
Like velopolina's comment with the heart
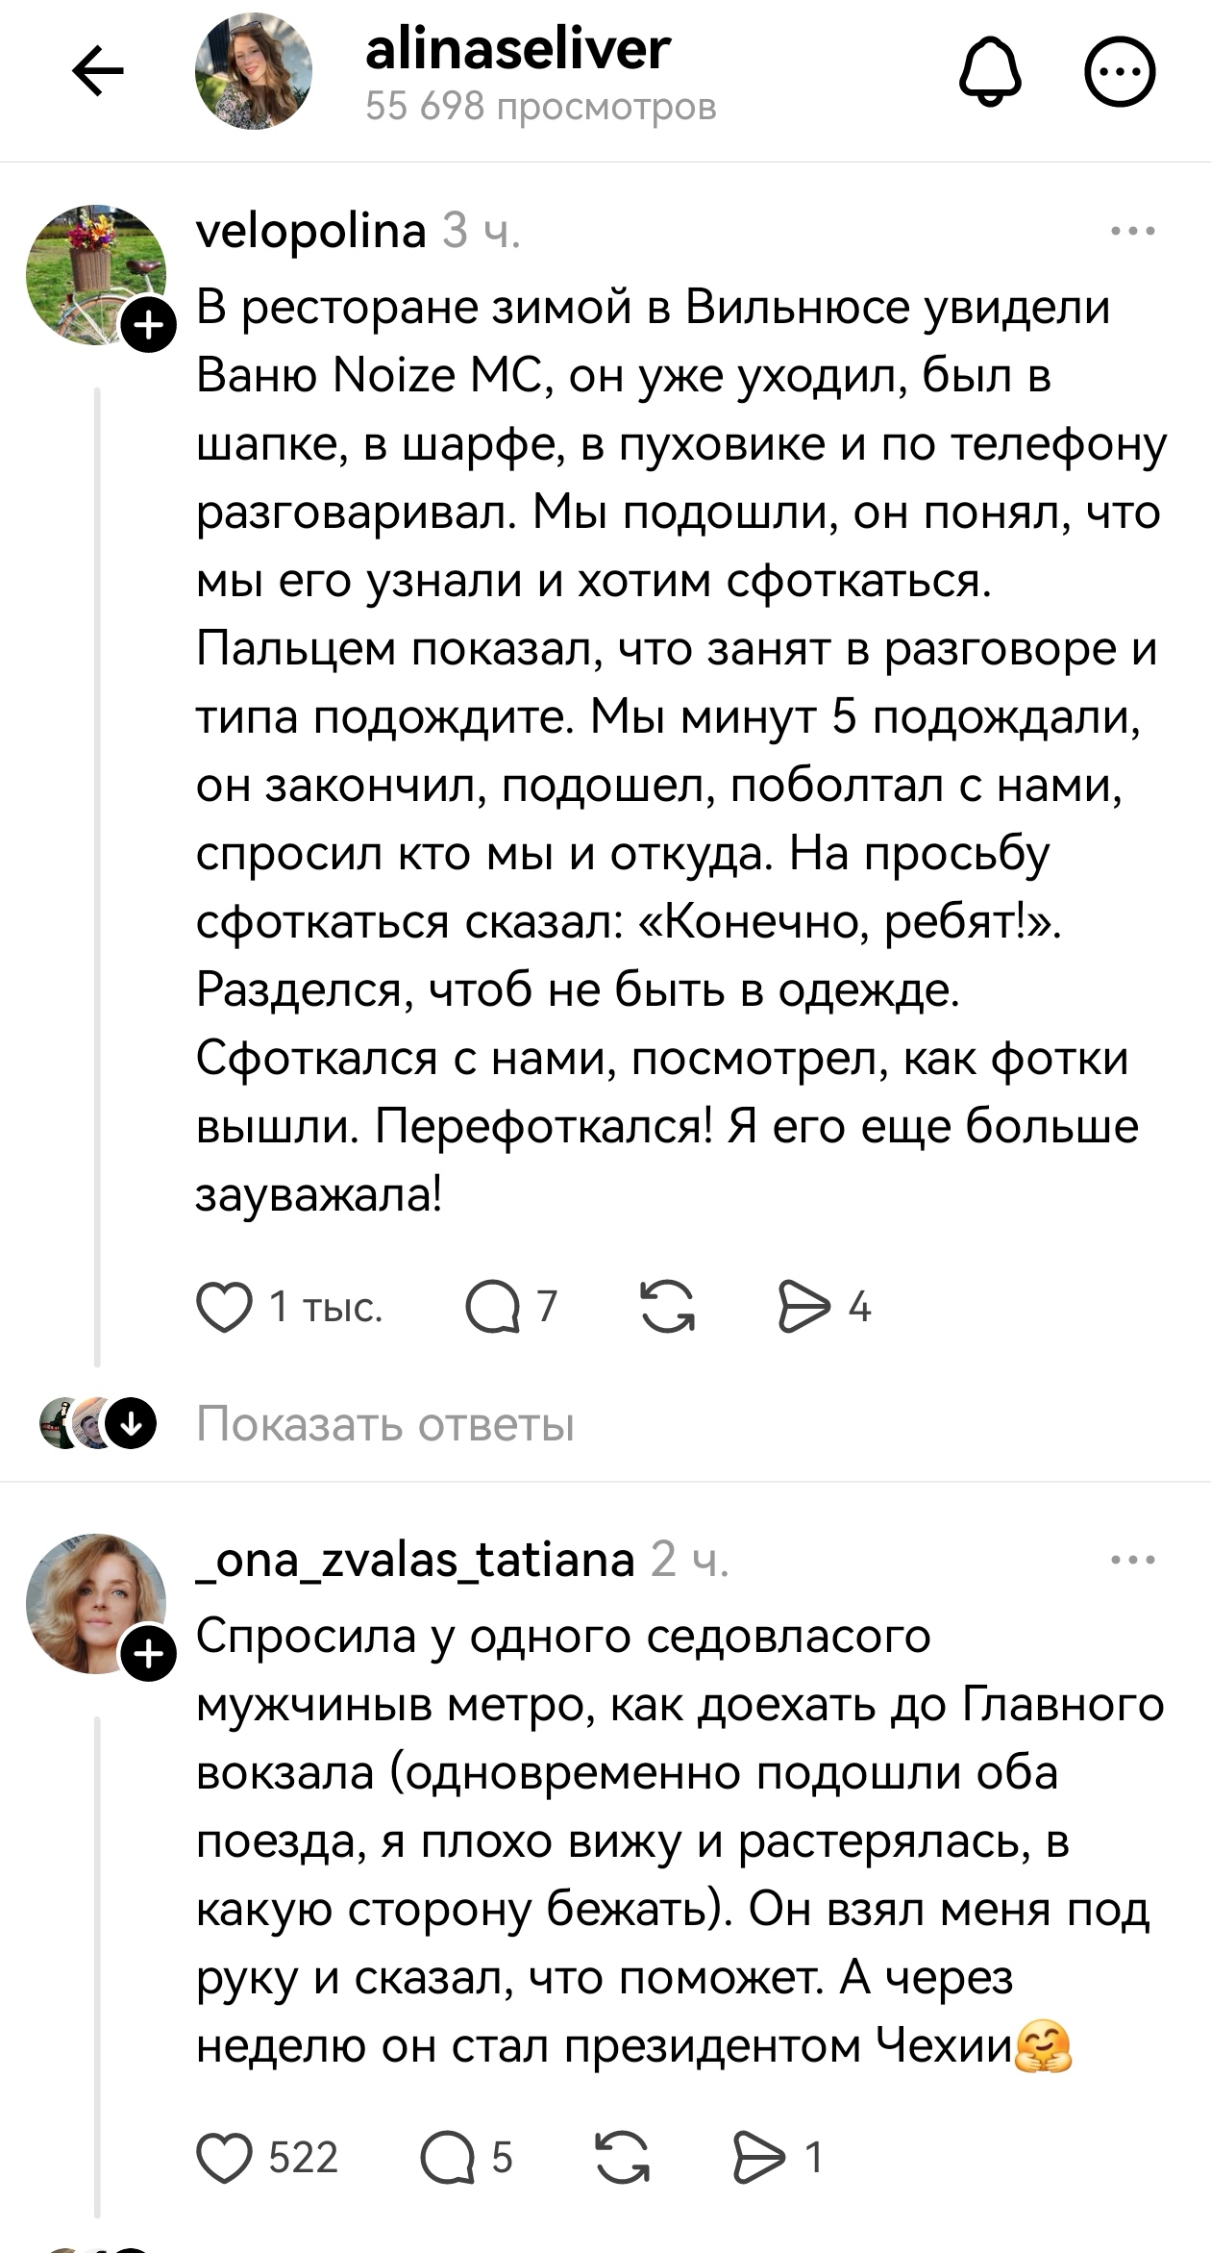tap(224, 1305)
